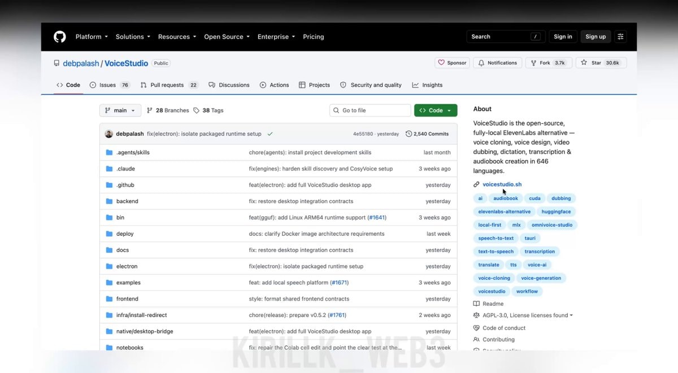Image resolution: width=678 pixels, height=373 pixels.
Task: Select the huggingface topic tag
Action: point(556,211)
